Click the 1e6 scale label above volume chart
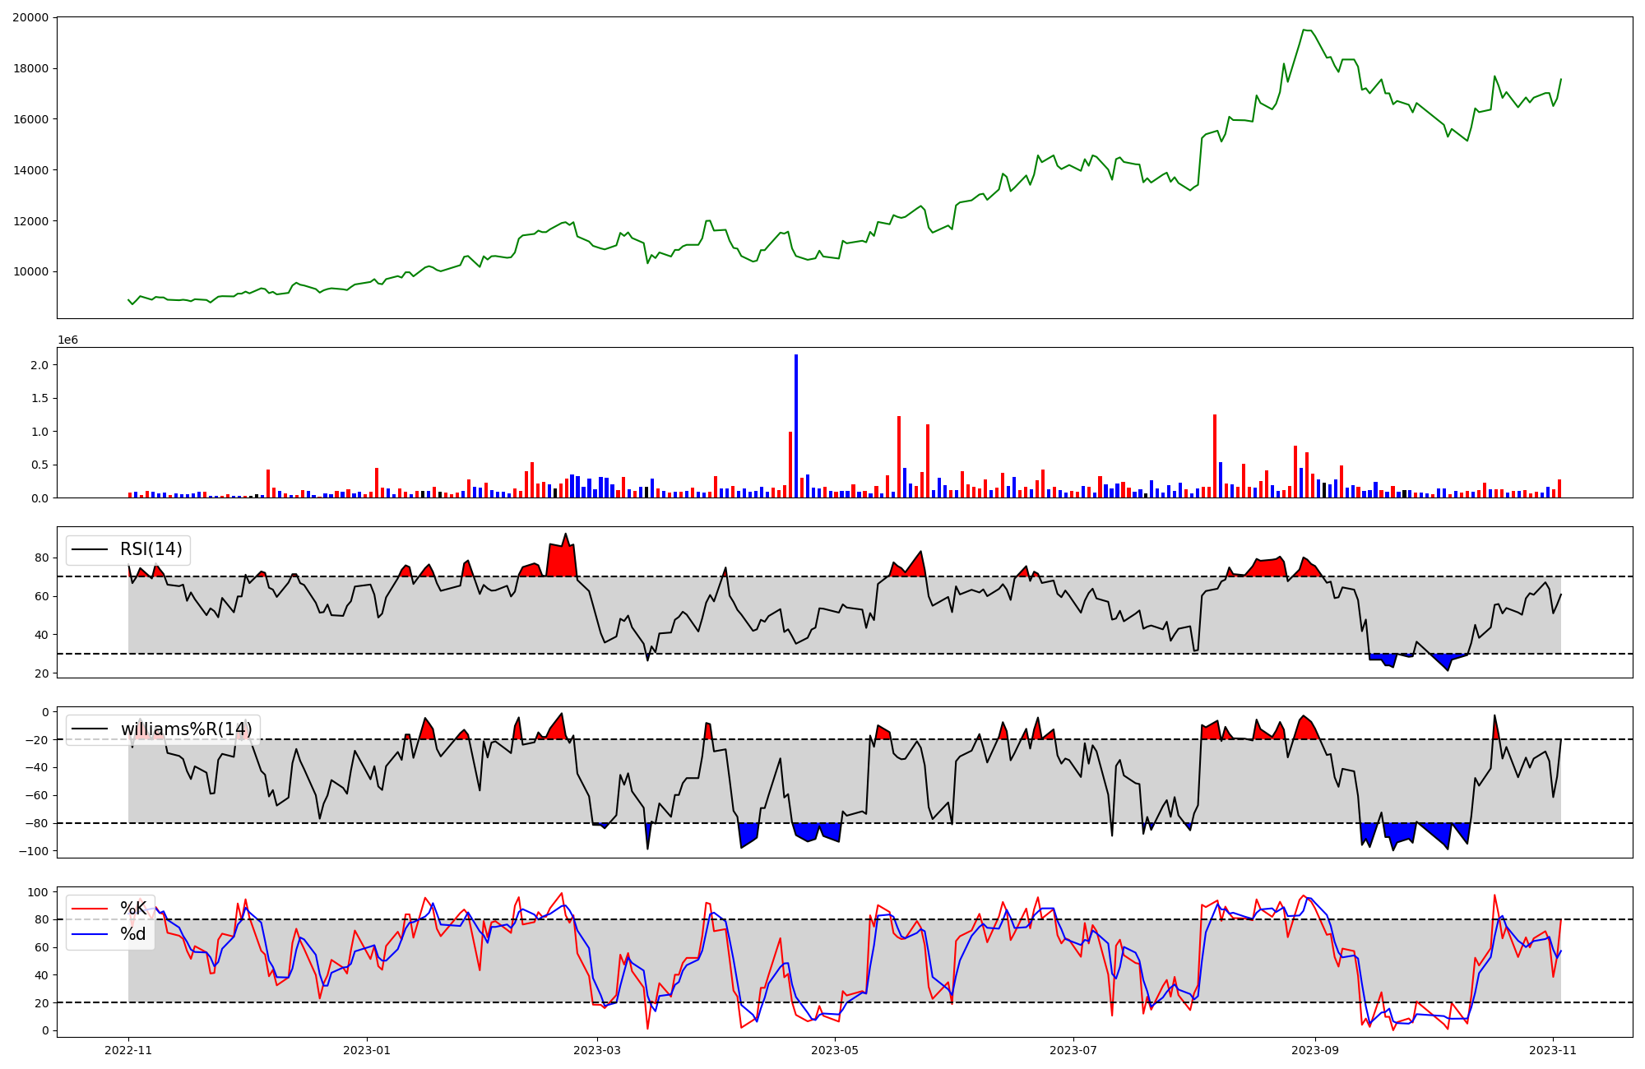This screenshot has width=1645, height=1069. tap(67, 340)
